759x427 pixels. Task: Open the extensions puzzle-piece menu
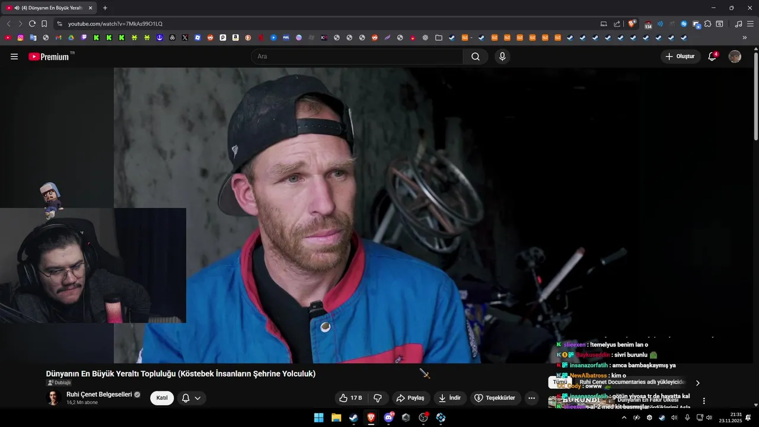(707, 24)
